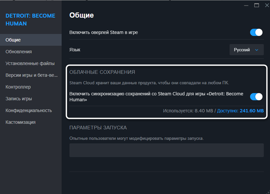Click the Язык label
270x194 pixels.
click(x=75, y=50)
